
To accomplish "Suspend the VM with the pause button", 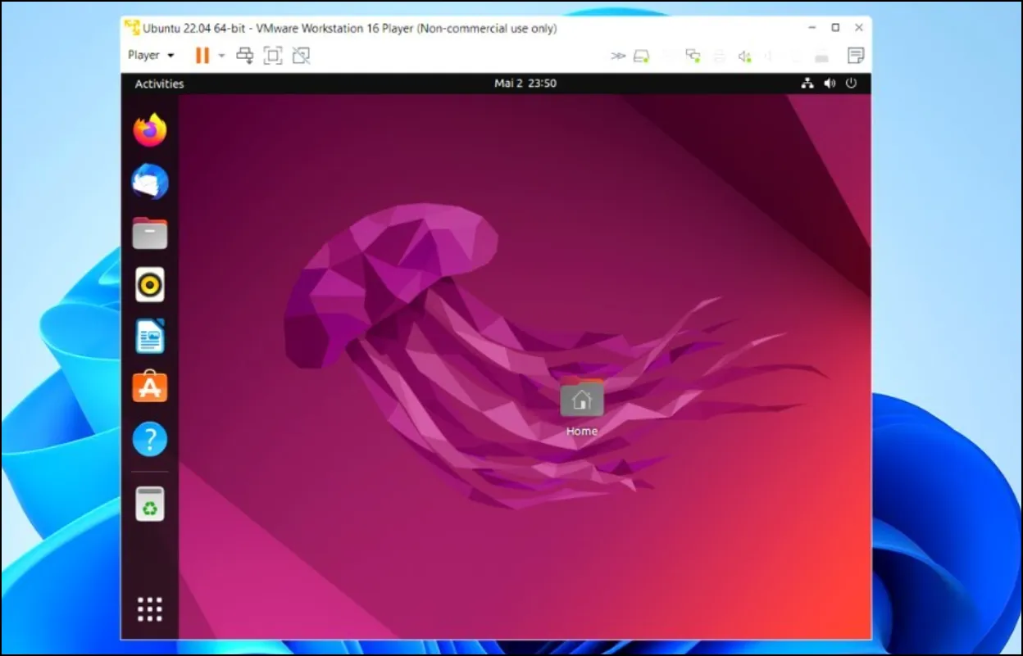I will tap(202, 55).
